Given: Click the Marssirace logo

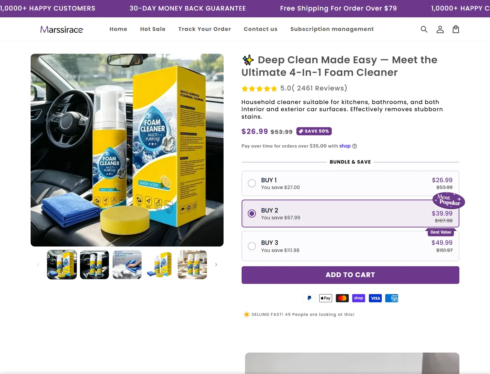Looking at the screenshot, I should click(x=62, y=30).
